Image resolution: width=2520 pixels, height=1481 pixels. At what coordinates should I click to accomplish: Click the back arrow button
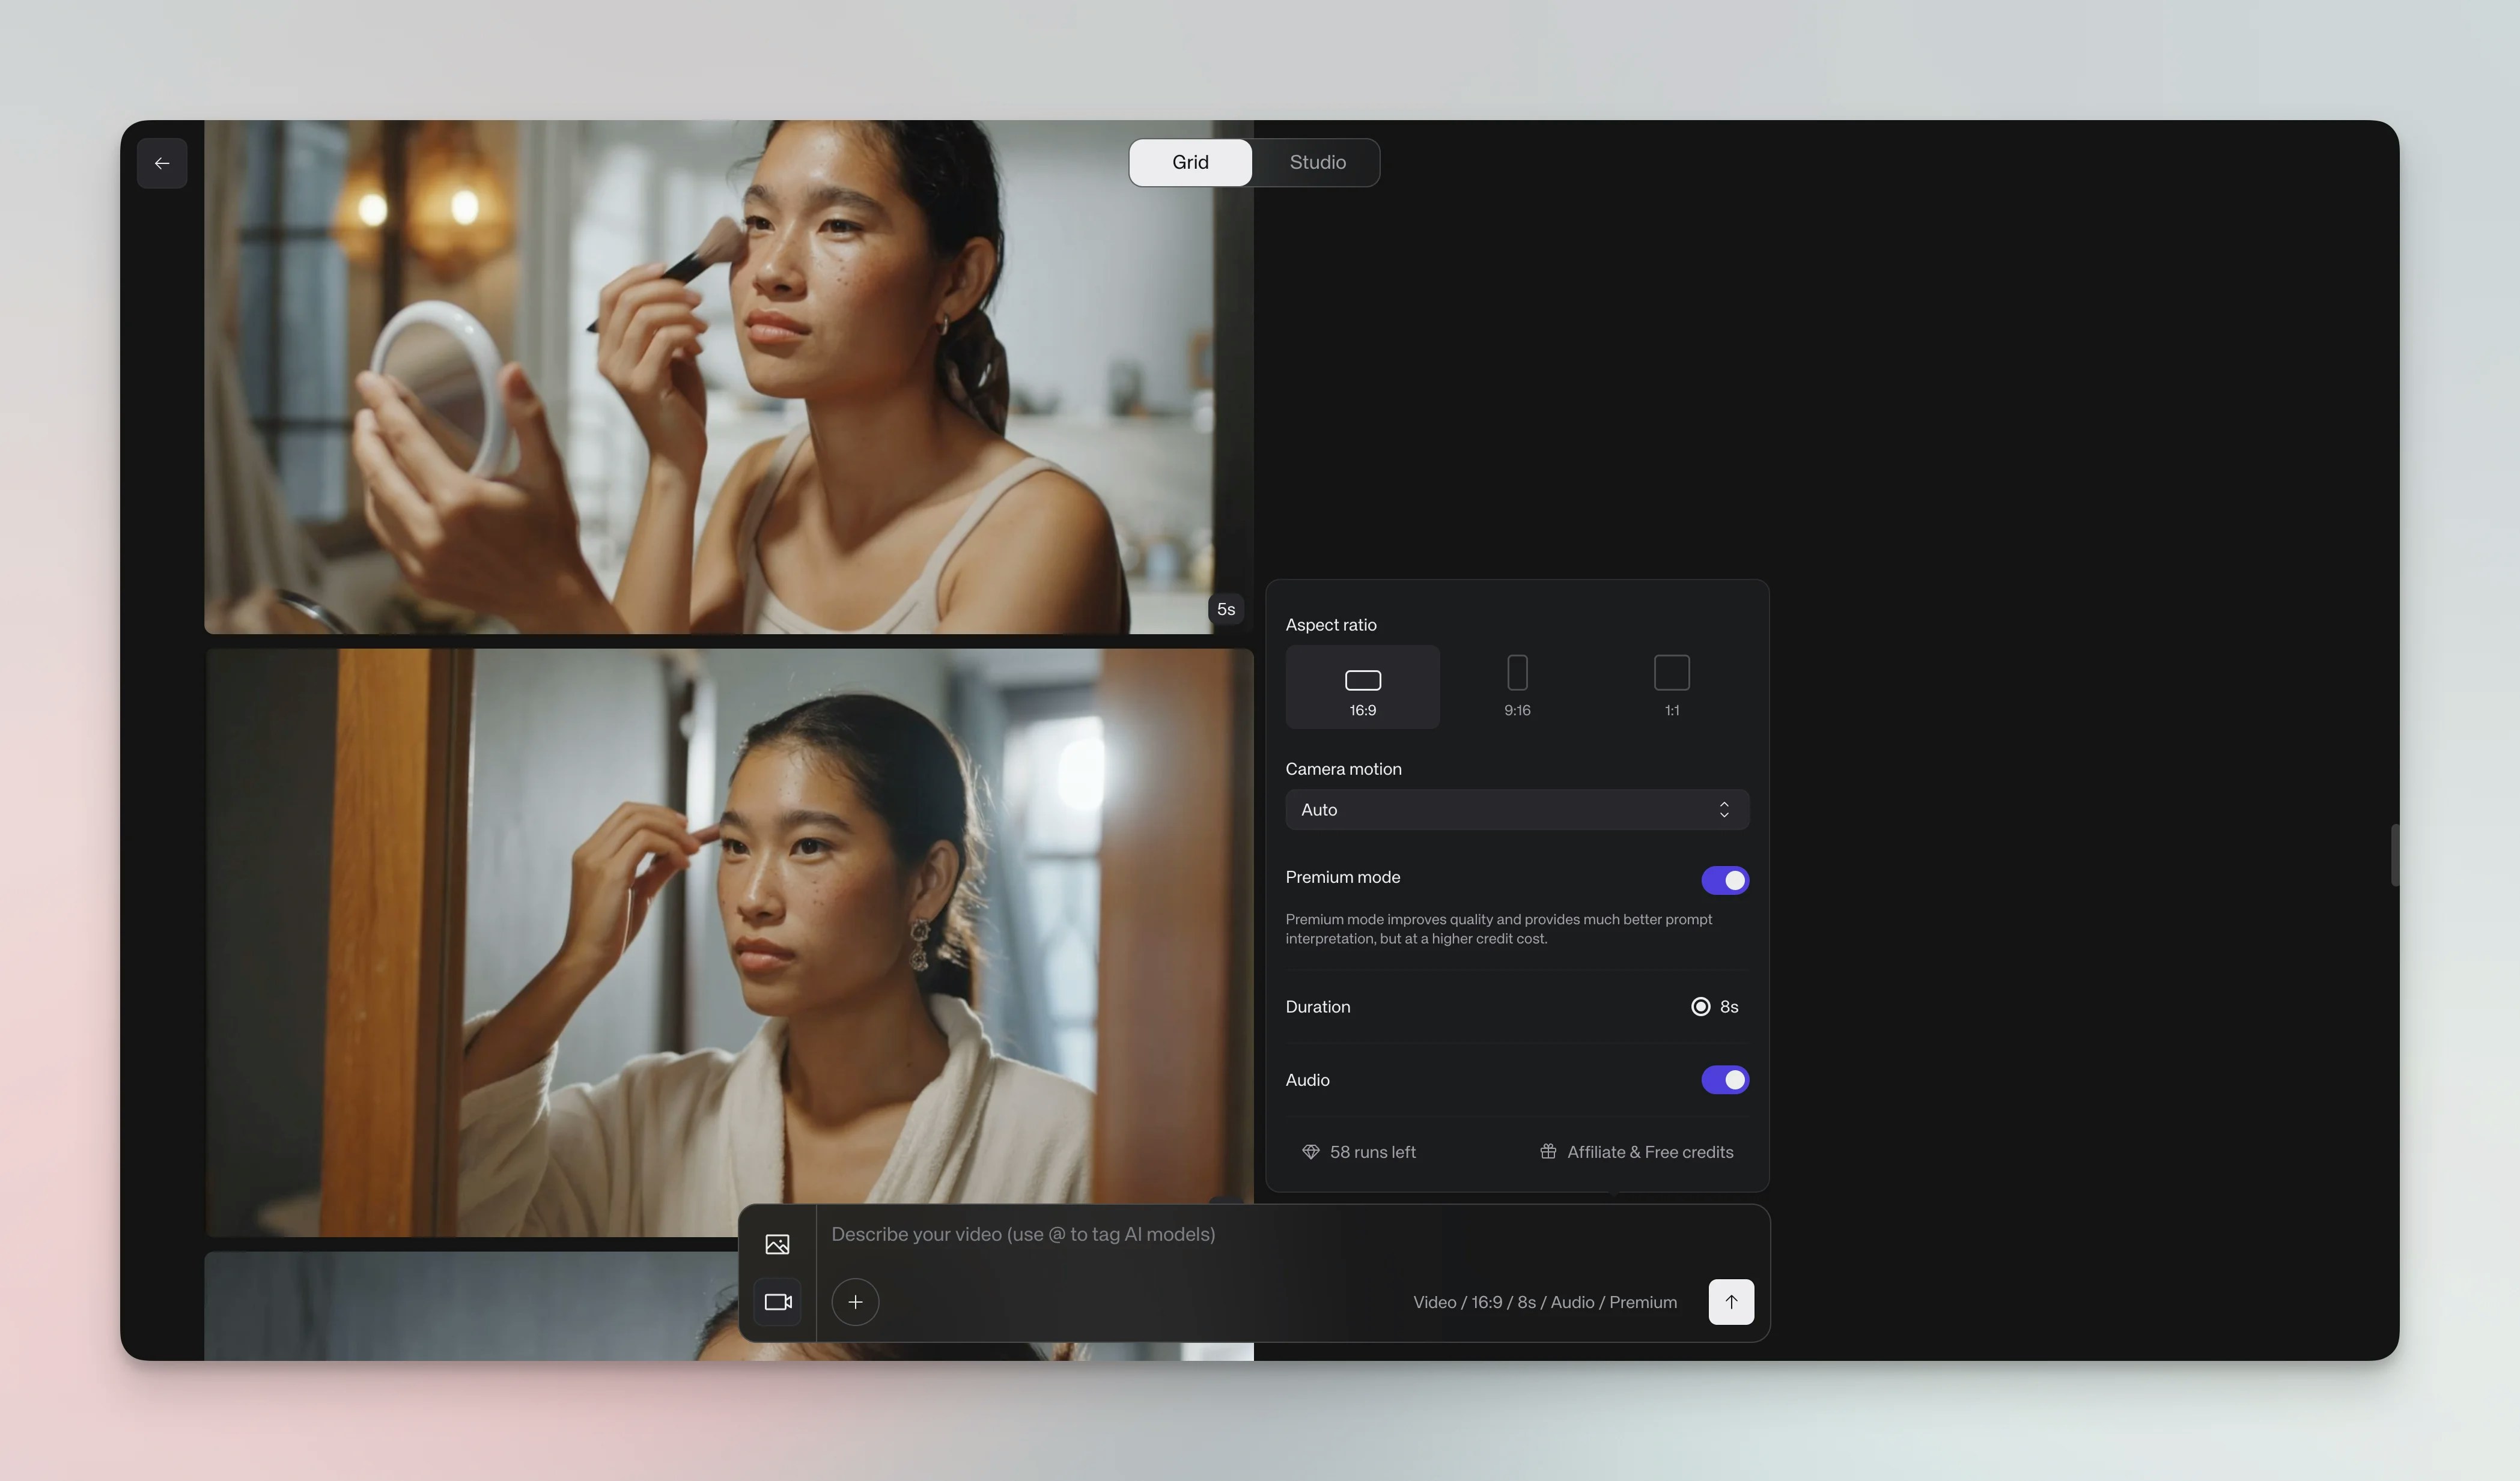(x=162, y=163)
